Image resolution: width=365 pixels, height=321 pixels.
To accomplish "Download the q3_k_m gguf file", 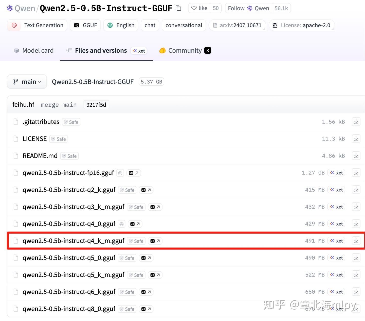I will coord(356,207).
